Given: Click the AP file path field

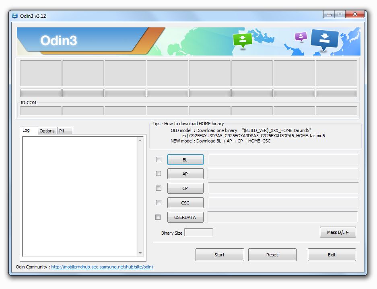Looking at the screenshot, I should 283,173.
